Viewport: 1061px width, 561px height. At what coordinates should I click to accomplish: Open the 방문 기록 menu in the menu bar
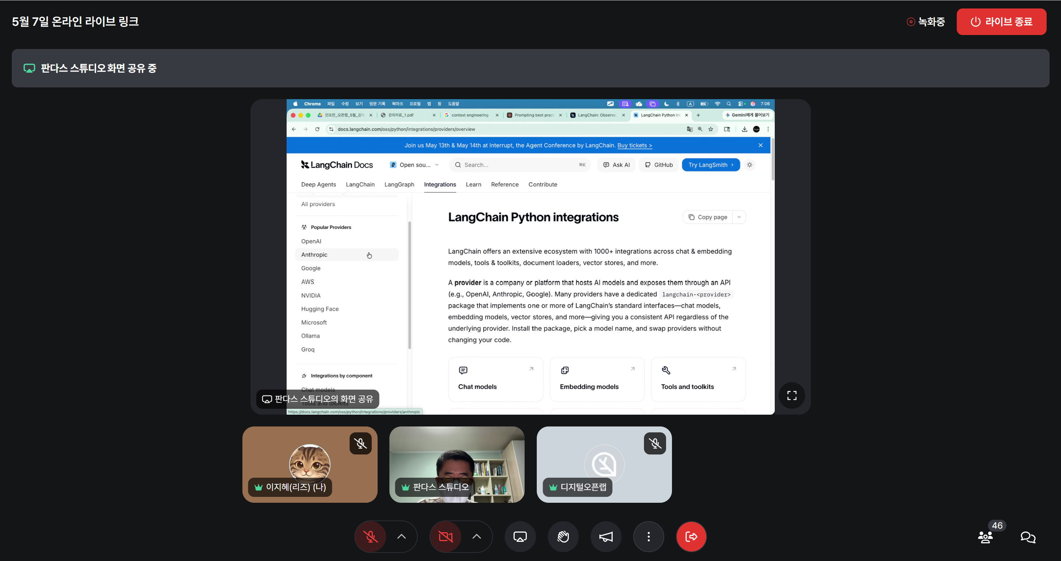(x=377, y=104)
